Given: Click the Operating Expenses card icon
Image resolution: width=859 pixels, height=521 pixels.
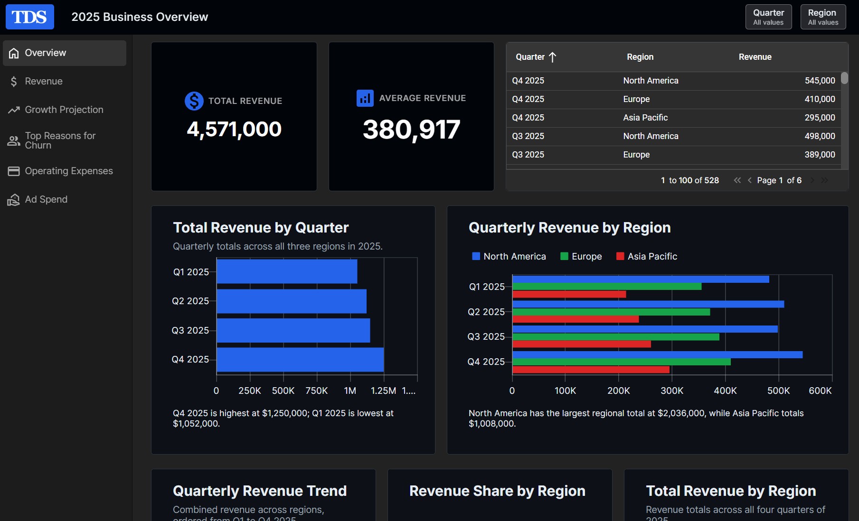Looking at the screenshot, I should click(x=14, y=171).
